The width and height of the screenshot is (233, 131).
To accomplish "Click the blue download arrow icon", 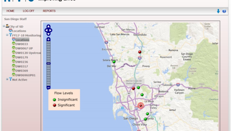I will coord(218,11).
